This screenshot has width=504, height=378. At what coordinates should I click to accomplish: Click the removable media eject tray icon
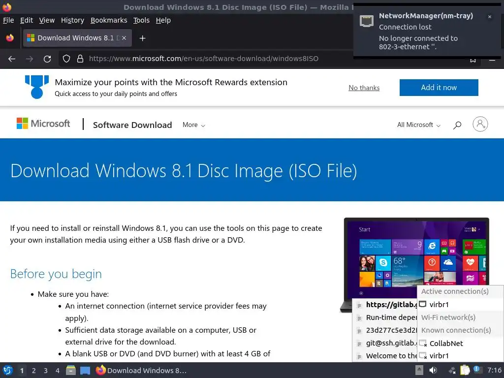419,370
